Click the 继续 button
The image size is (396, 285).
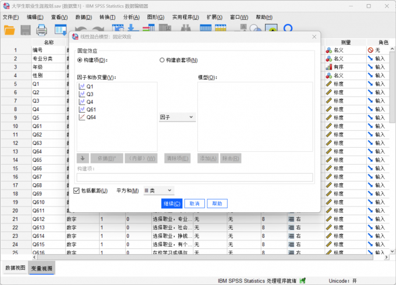(x=172, y=204)
